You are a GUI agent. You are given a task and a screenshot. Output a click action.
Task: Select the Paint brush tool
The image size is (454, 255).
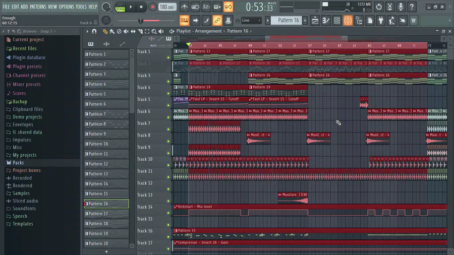coord(112,31)
